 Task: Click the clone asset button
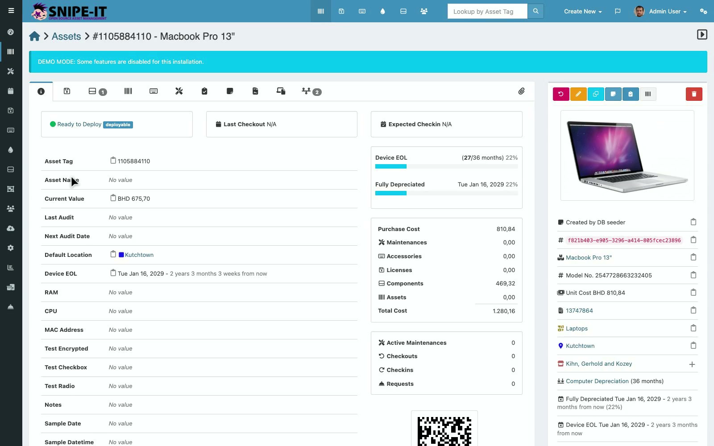pos(596,94)
